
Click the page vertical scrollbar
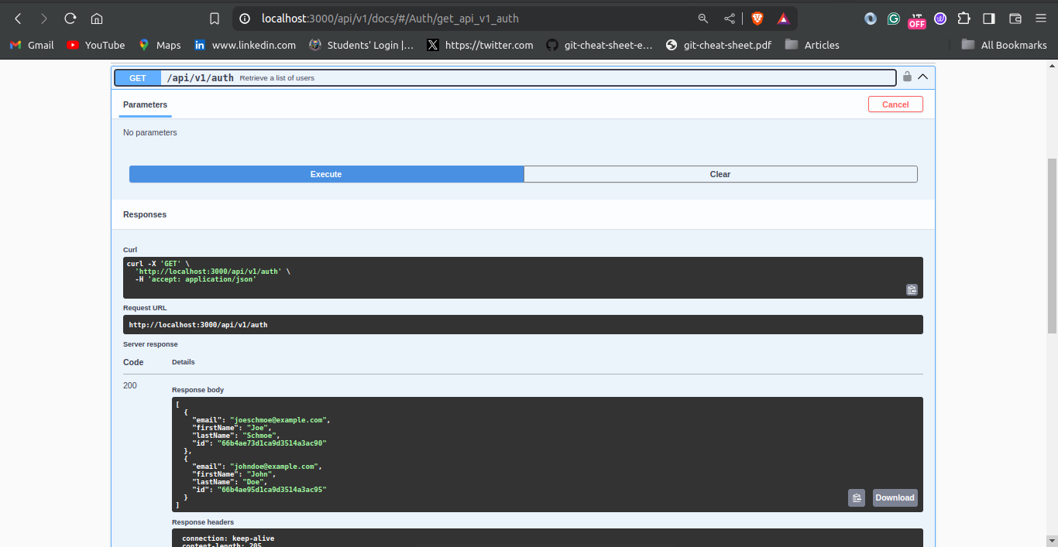click(1052, 245)
